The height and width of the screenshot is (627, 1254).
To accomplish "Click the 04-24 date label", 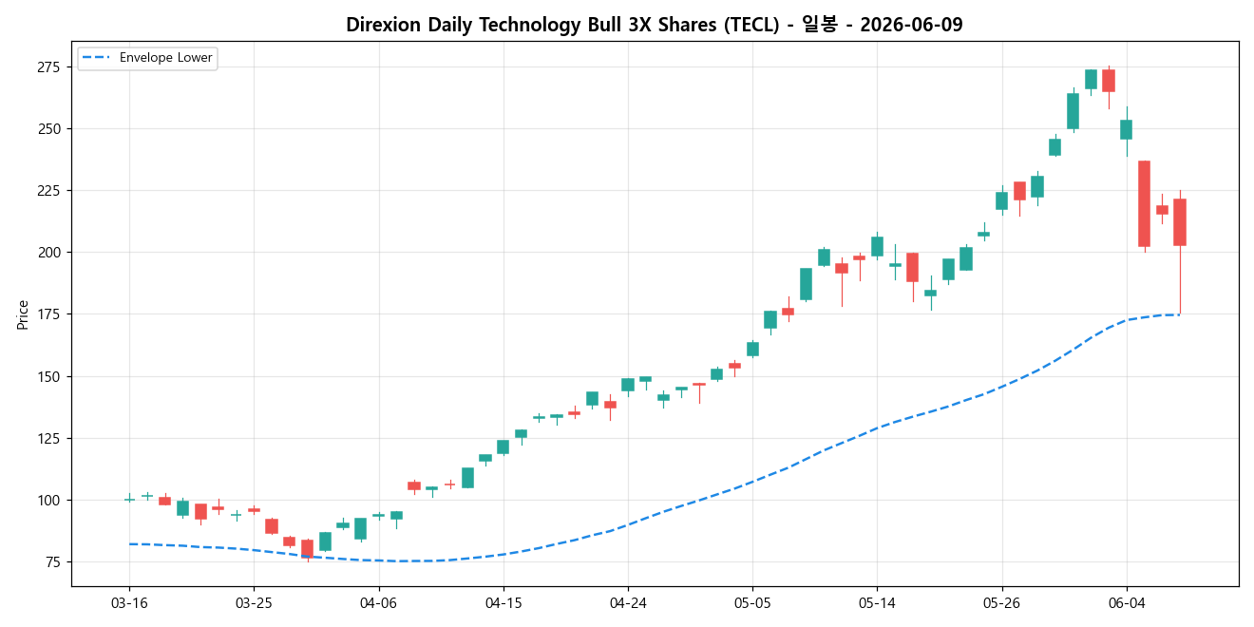I will tap(628, 603).
